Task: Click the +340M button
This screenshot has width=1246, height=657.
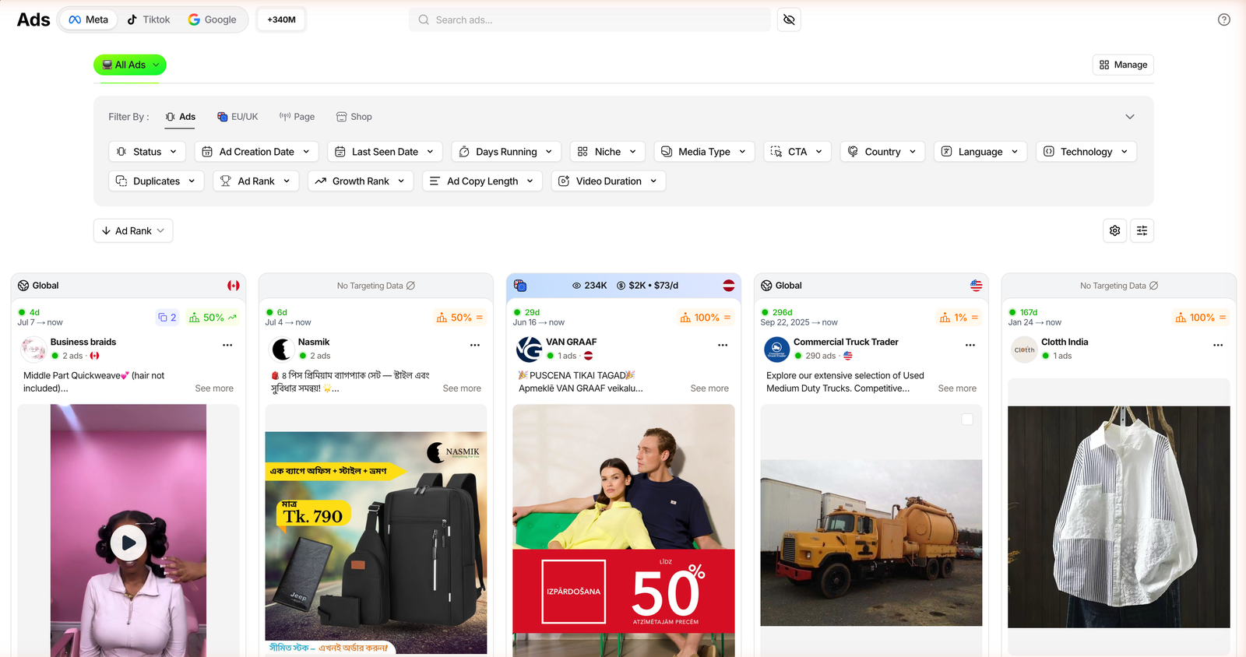Action: (281, 19)
